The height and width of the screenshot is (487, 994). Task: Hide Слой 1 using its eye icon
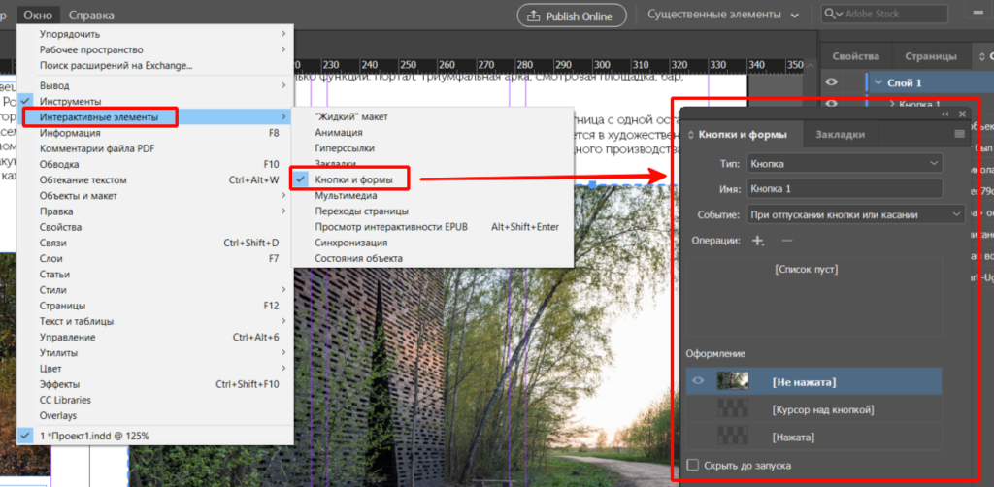(x=831, y=82)
